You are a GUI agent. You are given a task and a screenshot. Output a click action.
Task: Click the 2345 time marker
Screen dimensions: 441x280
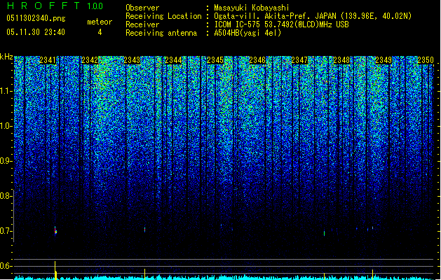(215, 60)
